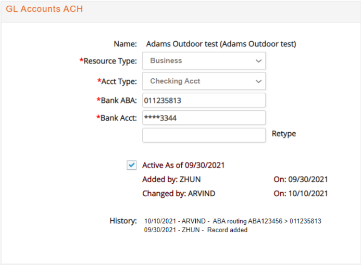361x265 pixels.
Task: Click the History: label
Action: click(123, 221)
